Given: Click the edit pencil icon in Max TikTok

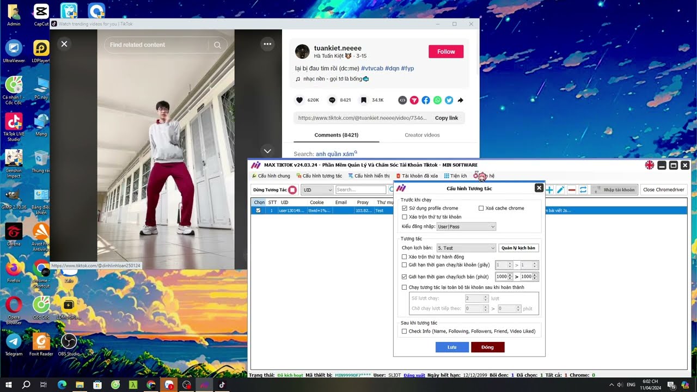Looking at the screenshot, I should tap(560, 189).
